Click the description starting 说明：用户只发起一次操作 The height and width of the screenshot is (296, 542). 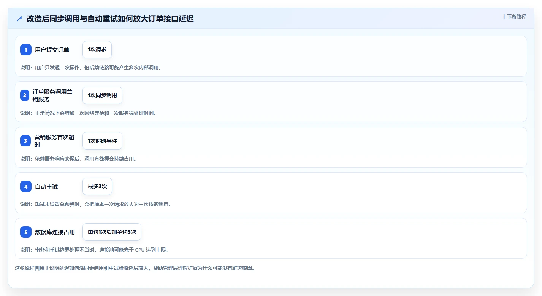point(91,68)
